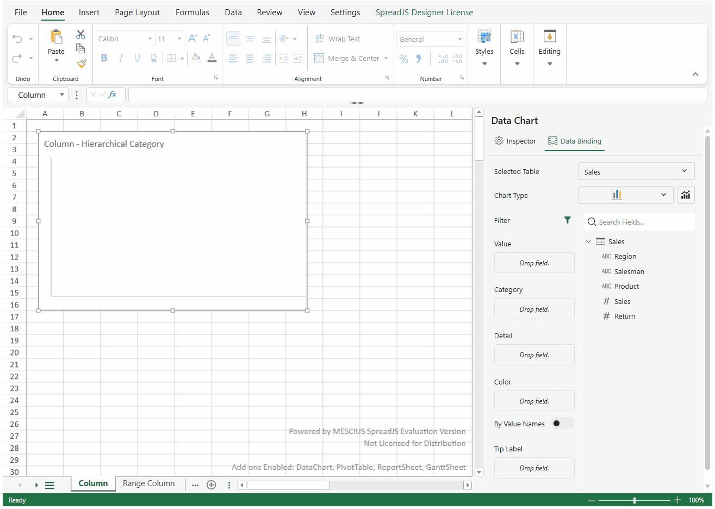The height and width of the screenshot is (509, 715).
Task: Select Top Align in Alignment group
Action: [x=233, y=38]
